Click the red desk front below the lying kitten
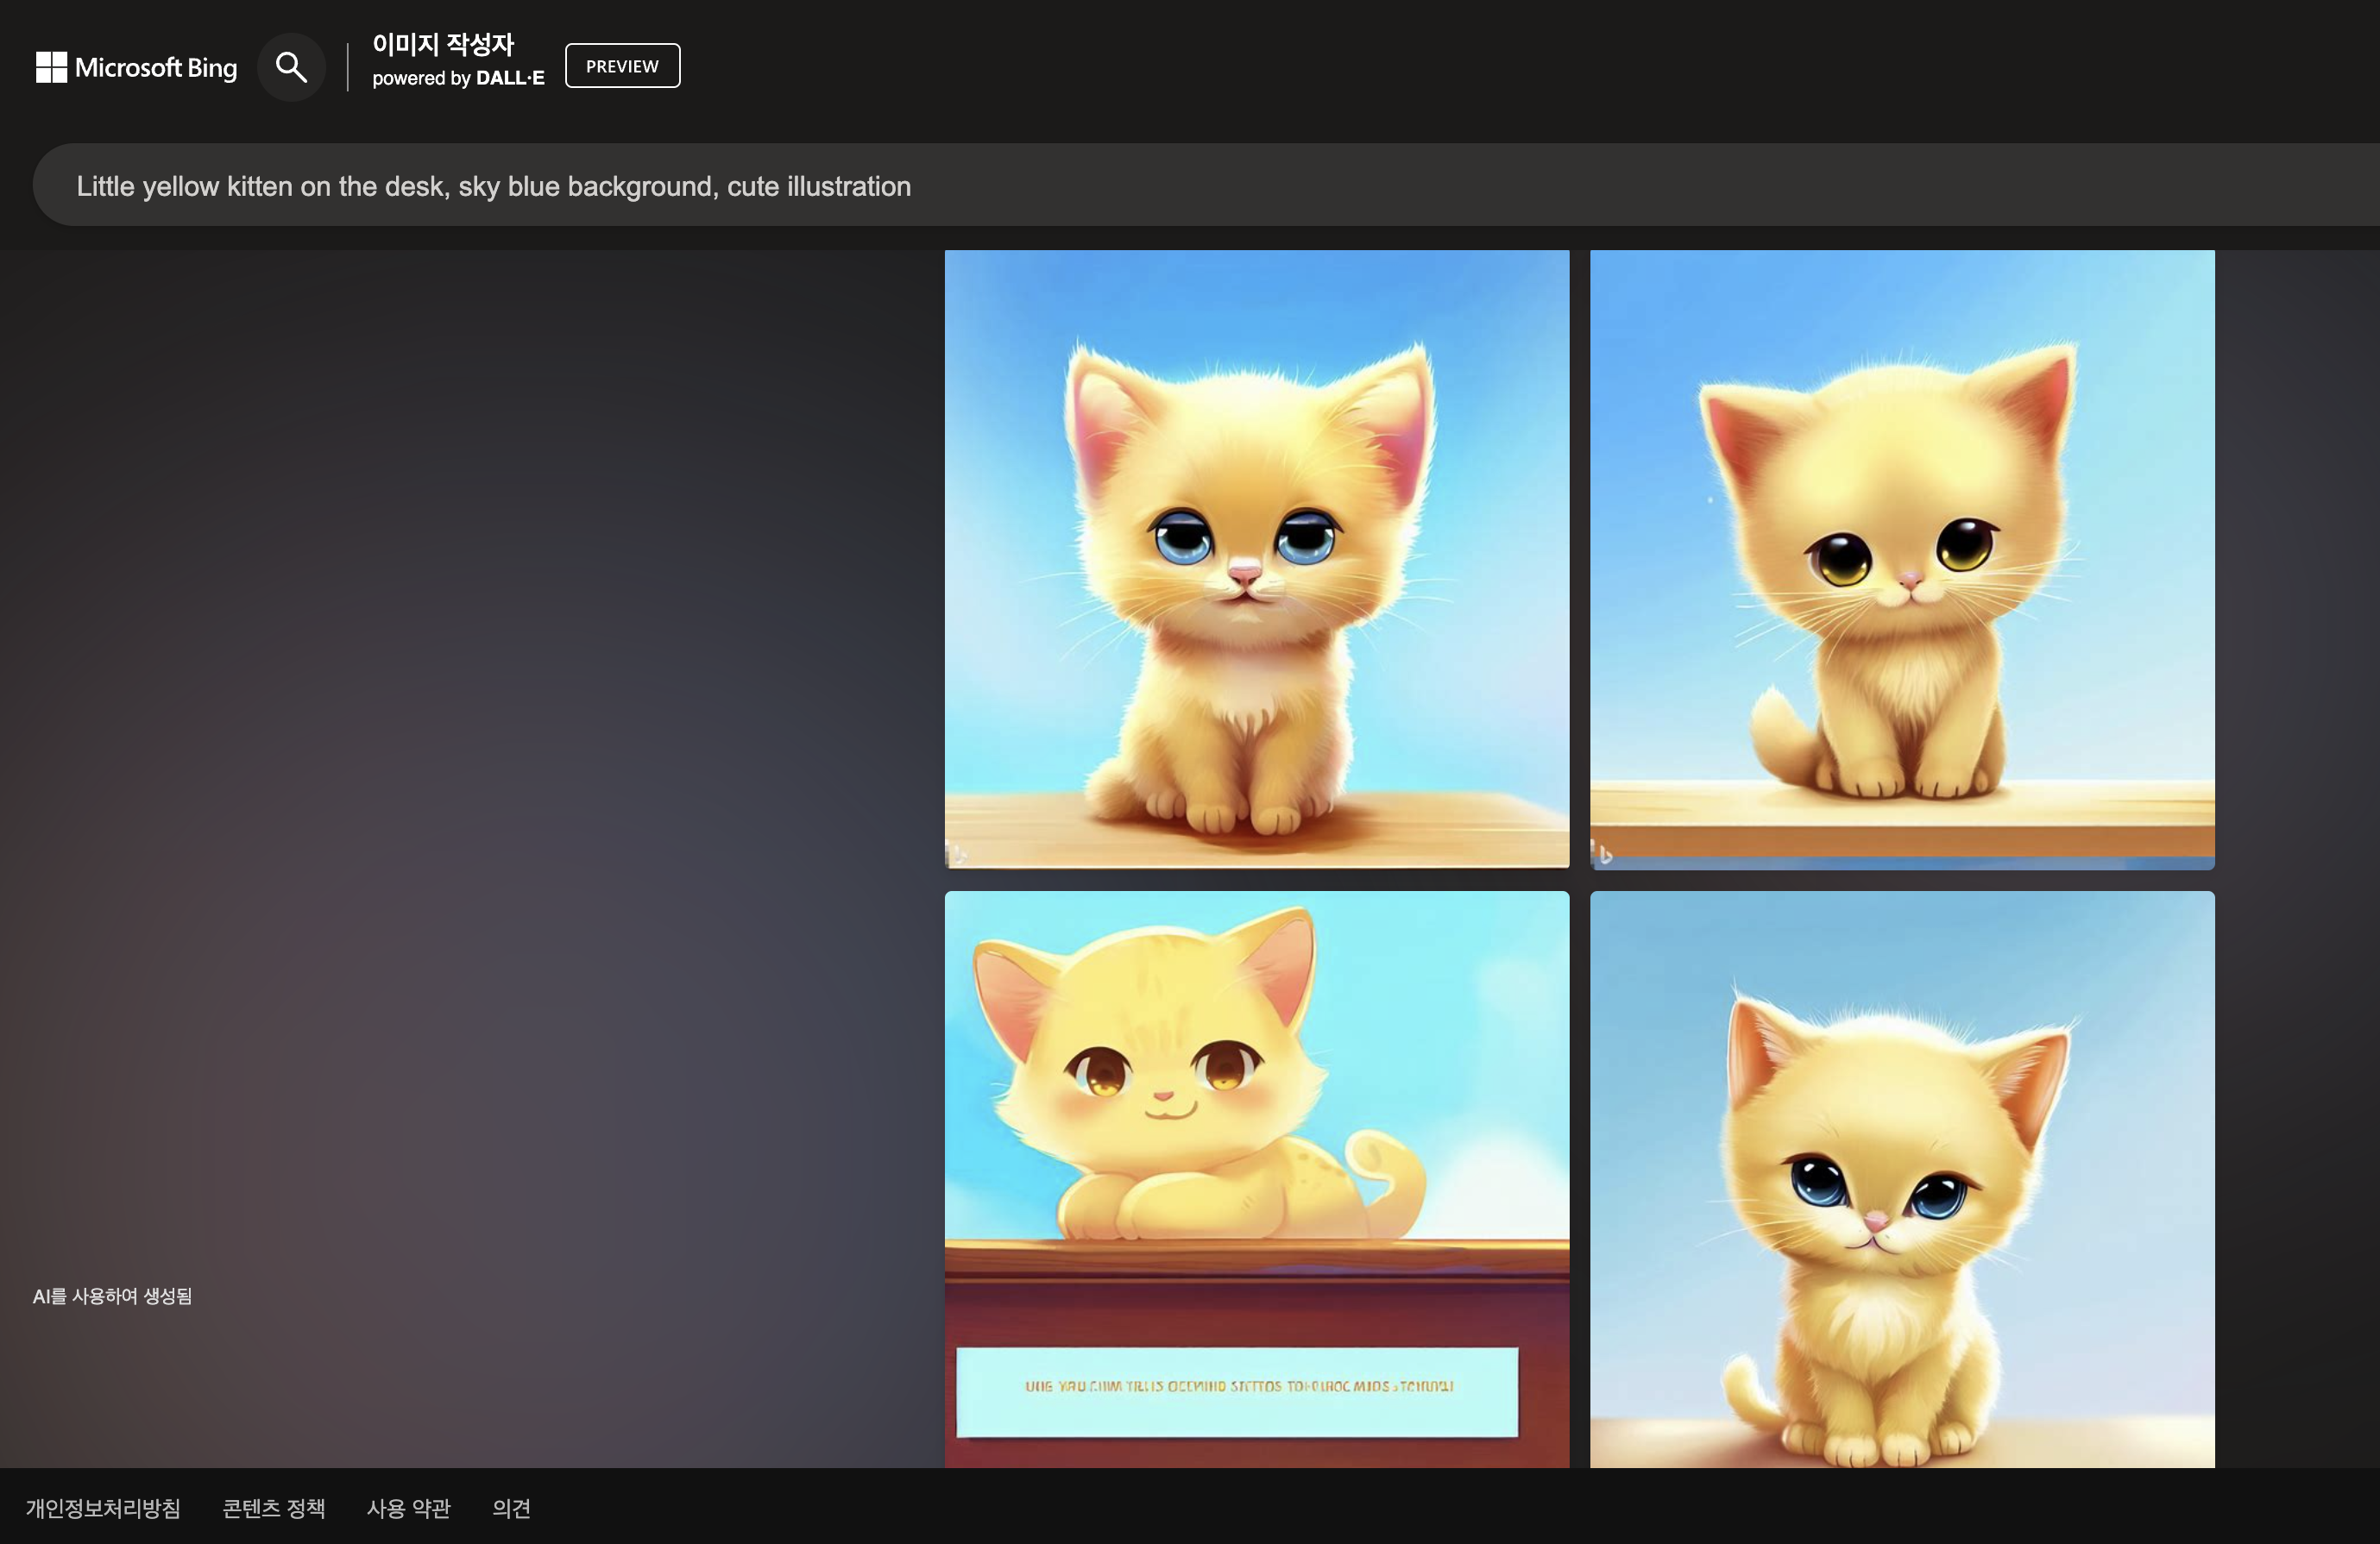This screenshot has width=2380, height=1544. 1256,1309
